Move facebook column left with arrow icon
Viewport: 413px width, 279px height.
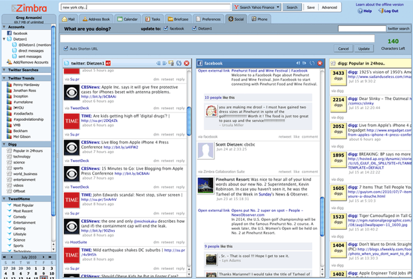(x=298, y=63)
